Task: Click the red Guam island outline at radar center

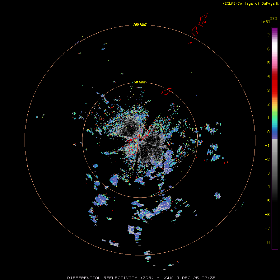Action: pos(139,140)
